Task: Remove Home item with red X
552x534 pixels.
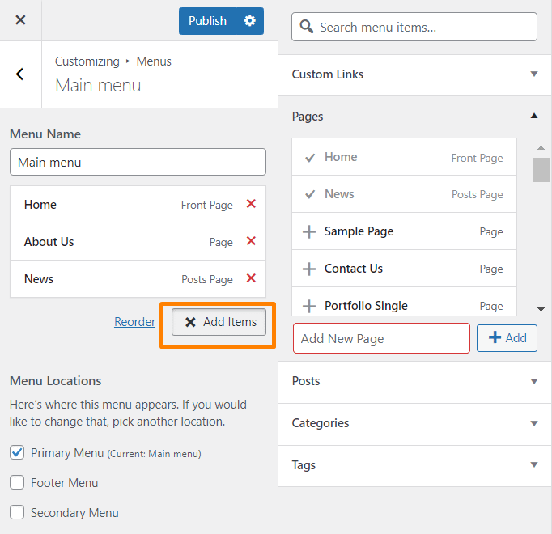Action: pos(251,203)
